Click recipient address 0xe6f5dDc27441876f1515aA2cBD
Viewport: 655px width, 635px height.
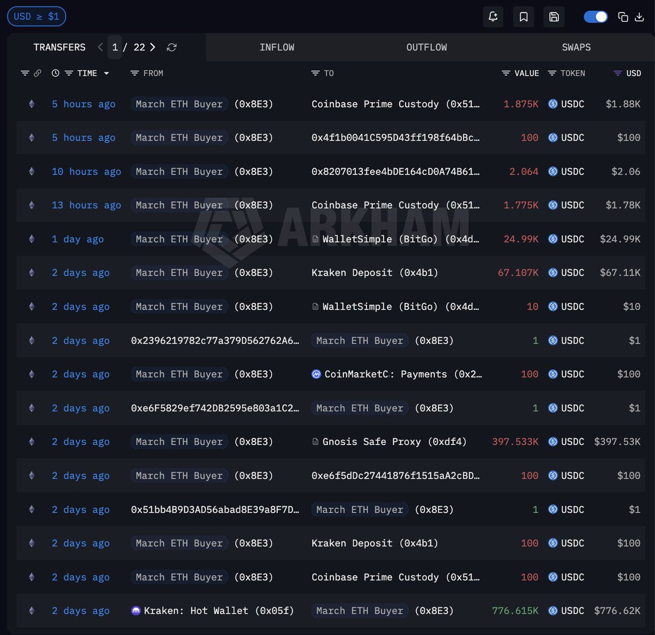tap(396, 476)
